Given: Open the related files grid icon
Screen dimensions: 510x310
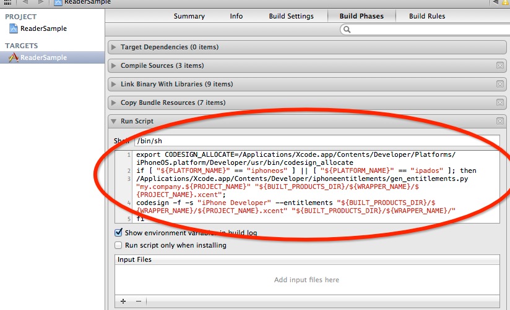Looking at the screenshot, I should 7,2.
